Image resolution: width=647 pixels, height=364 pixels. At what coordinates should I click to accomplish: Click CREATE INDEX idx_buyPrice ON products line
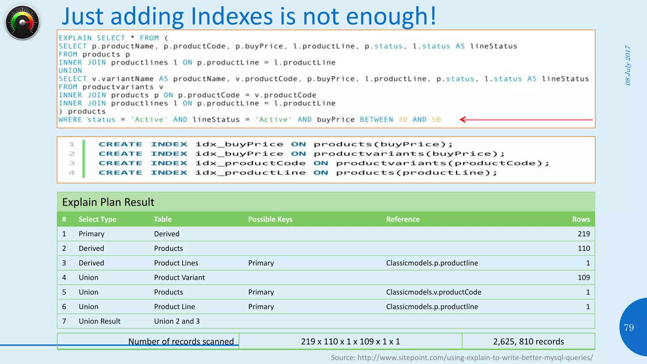[275, 144]
